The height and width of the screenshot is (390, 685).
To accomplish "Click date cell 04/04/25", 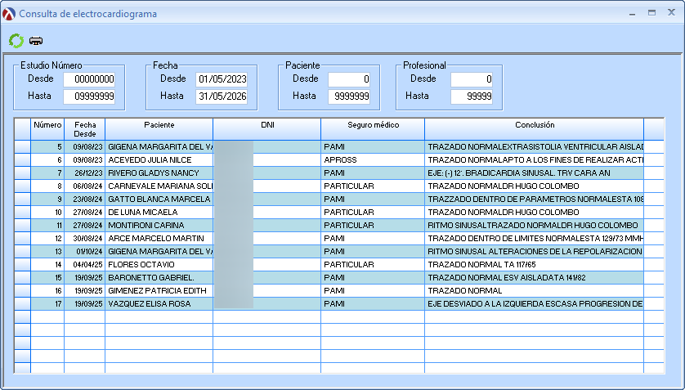I will pos(85,265).
